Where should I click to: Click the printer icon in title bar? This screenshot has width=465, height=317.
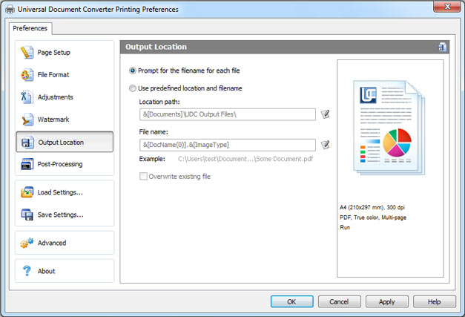pos(10,10)
